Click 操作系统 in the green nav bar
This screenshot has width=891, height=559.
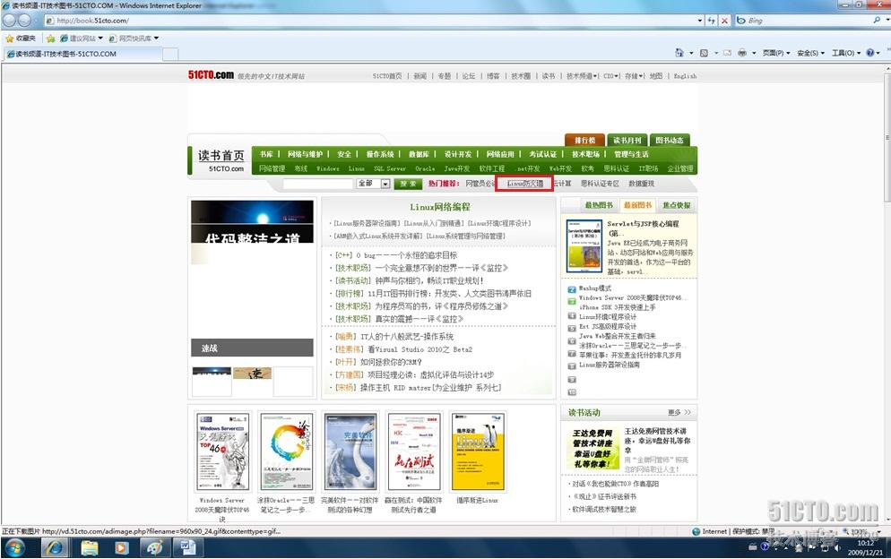click(x=379, y=154)
